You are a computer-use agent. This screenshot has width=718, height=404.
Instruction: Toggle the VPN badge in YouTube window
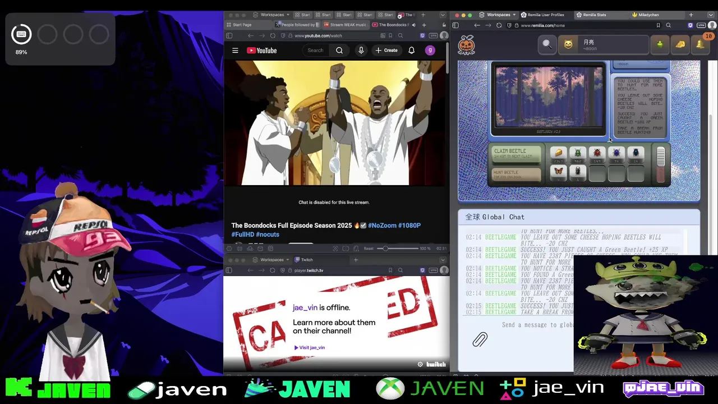(x=434, y=35)
